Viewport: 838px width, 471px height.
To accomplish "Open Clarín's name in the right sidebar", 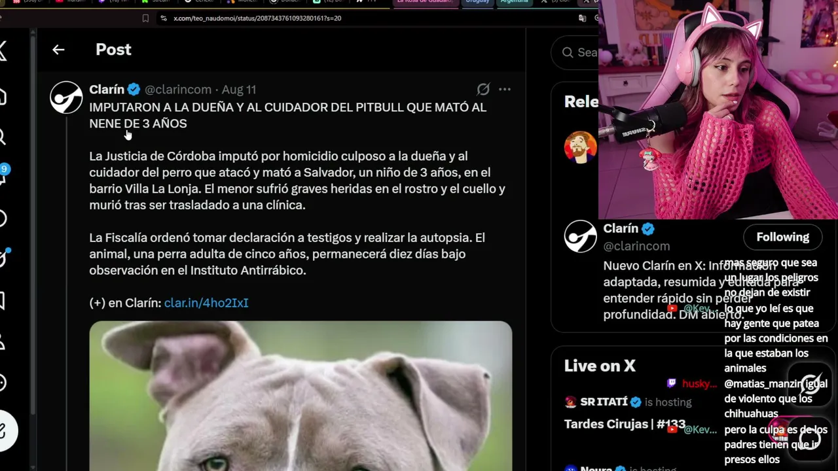I will (x=621, y=228).
